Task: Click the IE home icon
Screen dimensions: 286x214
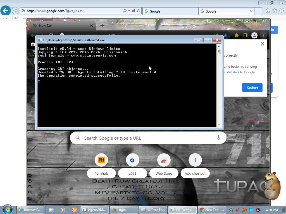Action: pos(268,11)
